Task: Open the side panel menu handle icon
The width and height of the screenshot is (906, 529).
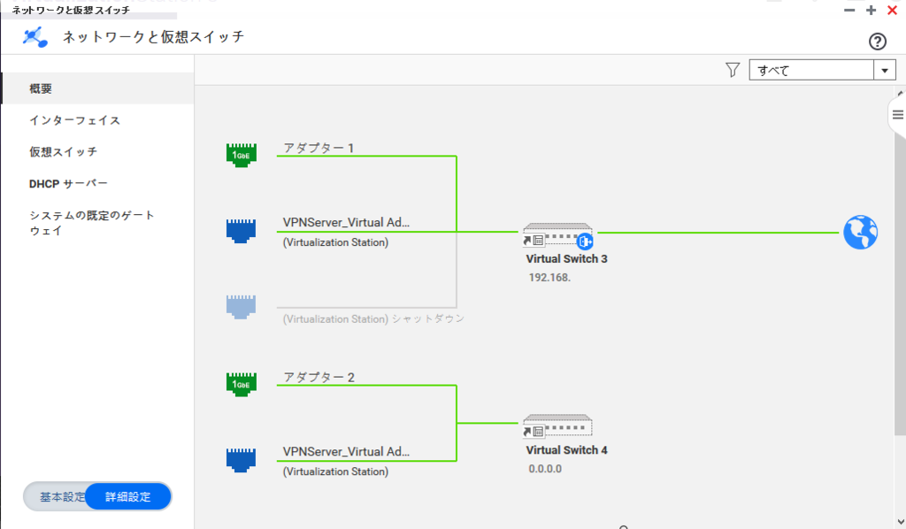Action: (x=897, y=114)
